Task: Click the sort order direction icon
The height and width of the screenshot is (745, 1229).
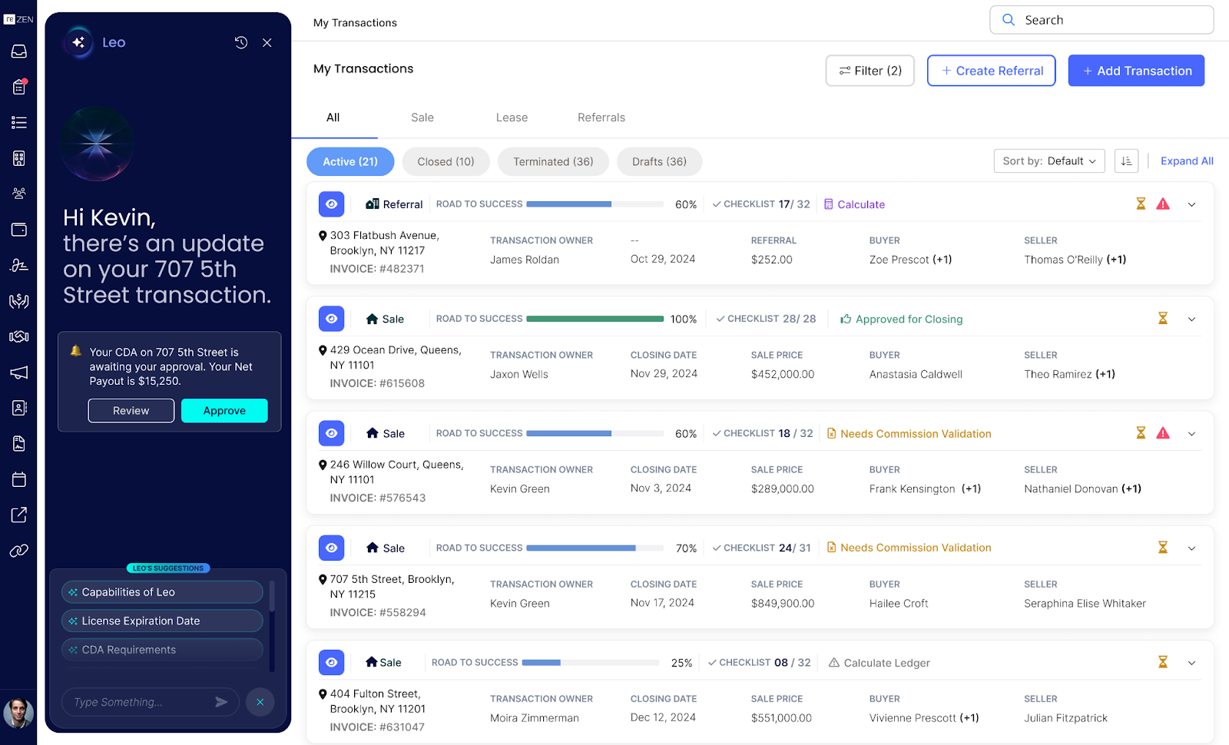Action: pyautogui.click(x=1126, y=161)
